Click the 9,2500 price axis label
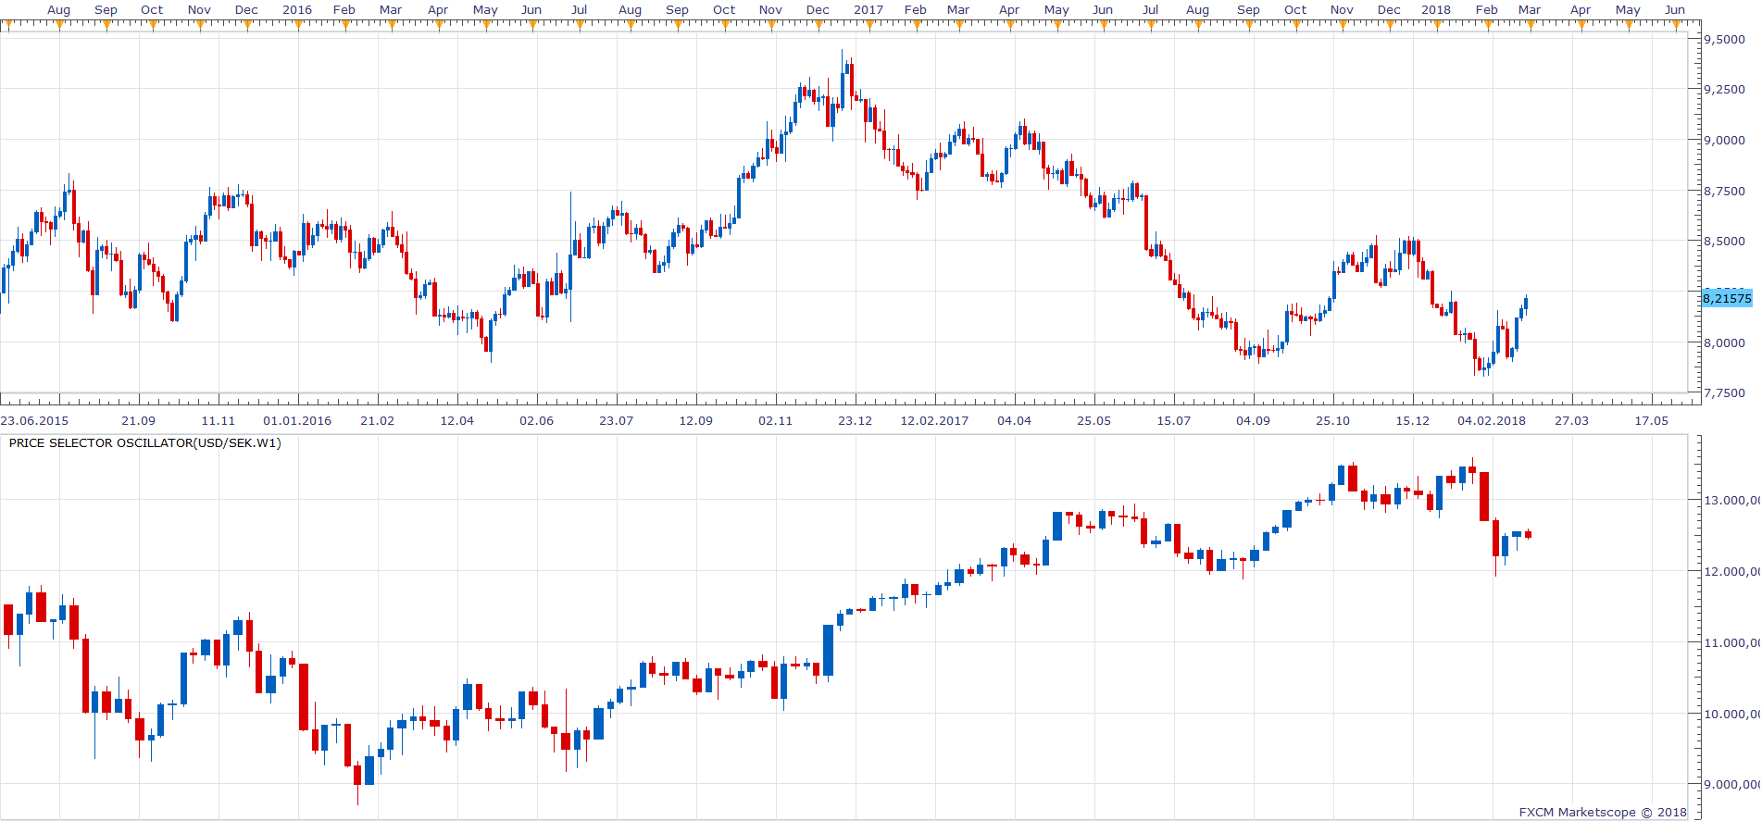 tap(1725, 90)
